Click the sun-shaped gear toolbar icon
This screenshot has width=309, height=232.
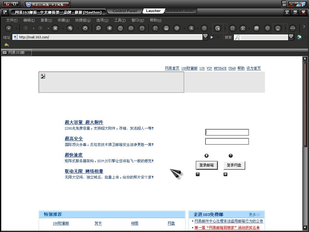coord(267,28)
